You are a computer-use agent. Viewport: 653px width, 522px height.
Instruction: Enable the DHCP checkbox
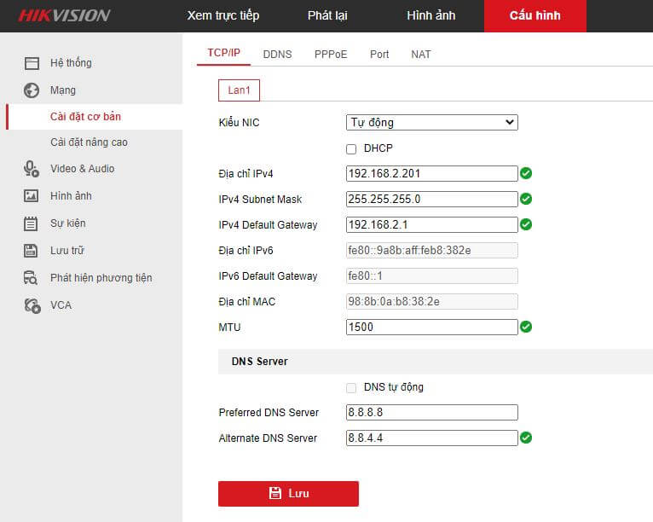coord(351,149)
